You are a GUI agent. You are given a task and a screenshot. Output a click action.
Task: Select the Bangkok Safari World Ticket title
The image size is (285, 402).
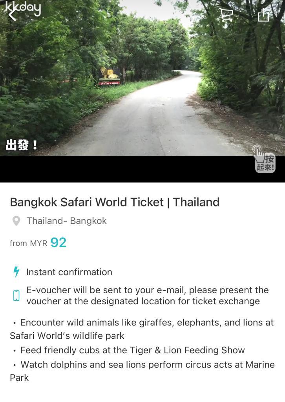(115, 202)
